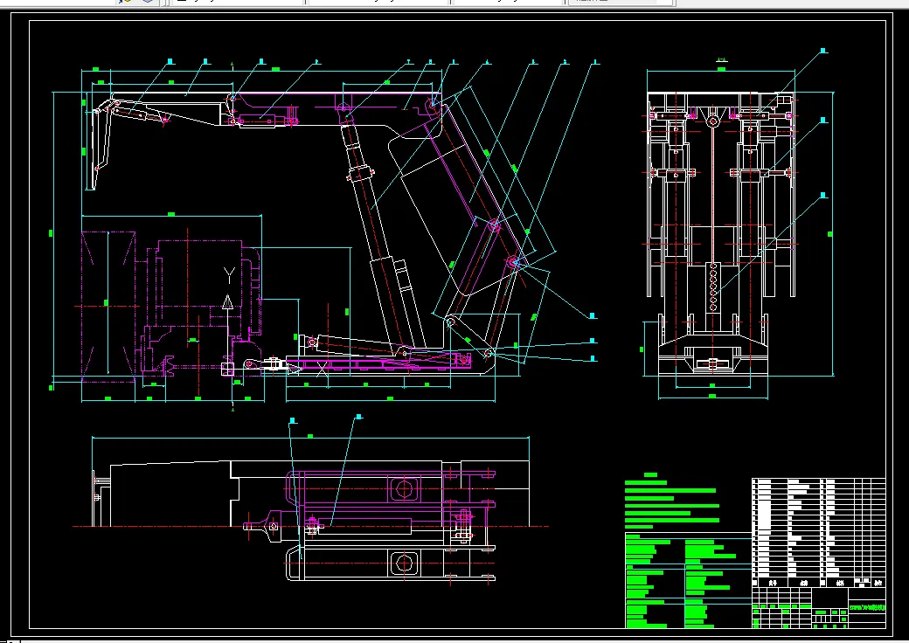Pick the green two-column specification table
The image size is (909, 643).
coord(688,580)
